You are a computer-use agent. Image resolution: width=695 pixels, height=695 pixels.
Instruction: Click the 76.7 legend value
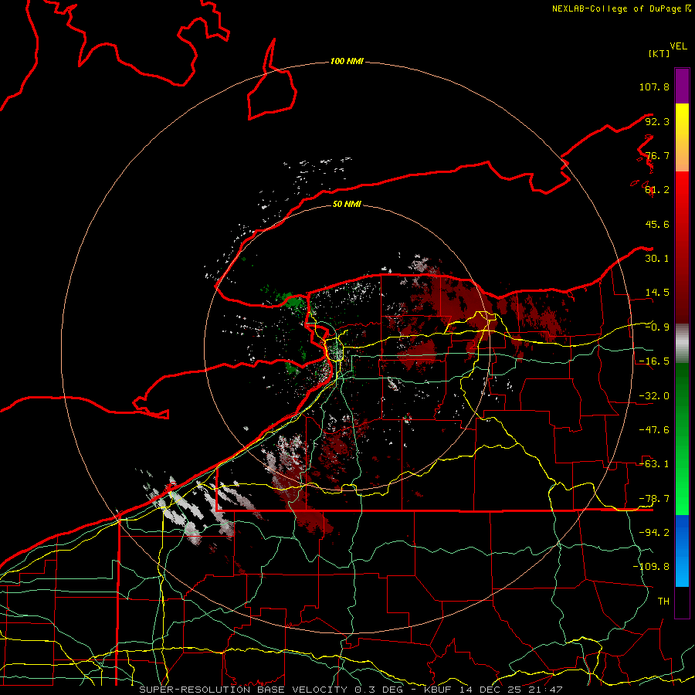click(657, 155)
